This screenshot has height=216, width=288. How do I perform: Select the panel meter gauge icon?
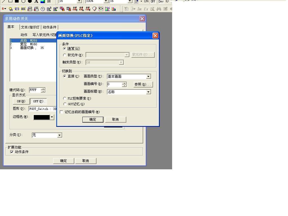pyautogui.click(x=94, y=9)
